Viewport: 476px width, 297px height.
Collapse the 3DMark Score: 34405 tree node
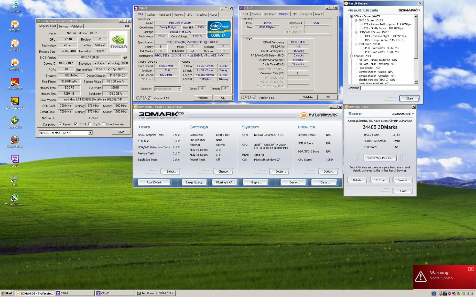[x=351, y=16]
